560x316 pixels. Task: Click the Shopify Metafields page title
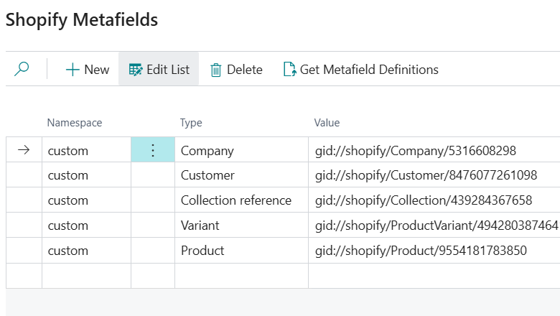(82, 19)
